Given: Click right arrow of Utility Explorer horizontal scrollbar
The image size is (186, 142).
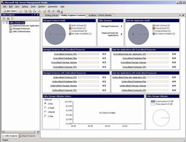Looking at the screenshot, I should [38, 132].
